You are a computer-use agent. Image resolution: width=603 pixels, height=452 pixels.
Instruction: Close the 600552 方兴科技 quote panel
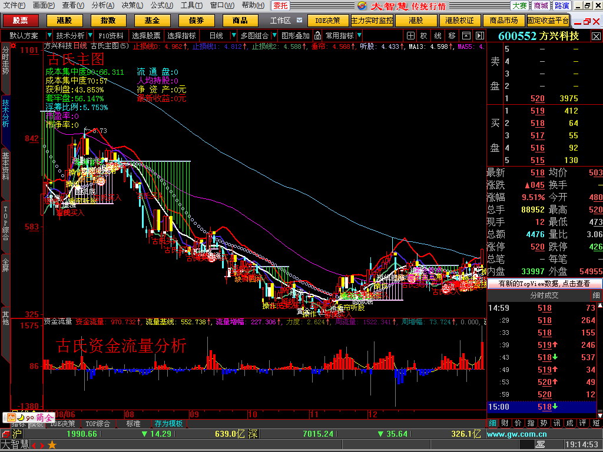click(596, 36)
